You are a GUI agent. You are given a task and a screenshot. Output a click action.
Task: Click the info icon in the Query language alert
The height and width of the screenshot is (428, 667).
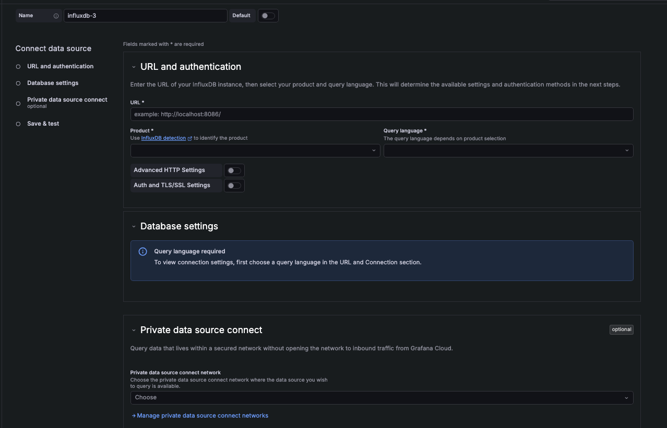(142, 251)
